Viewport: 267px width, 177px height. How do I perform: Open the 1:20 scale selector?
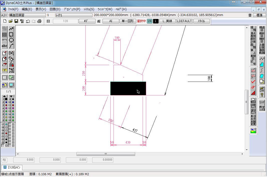[x=65, y=21]
